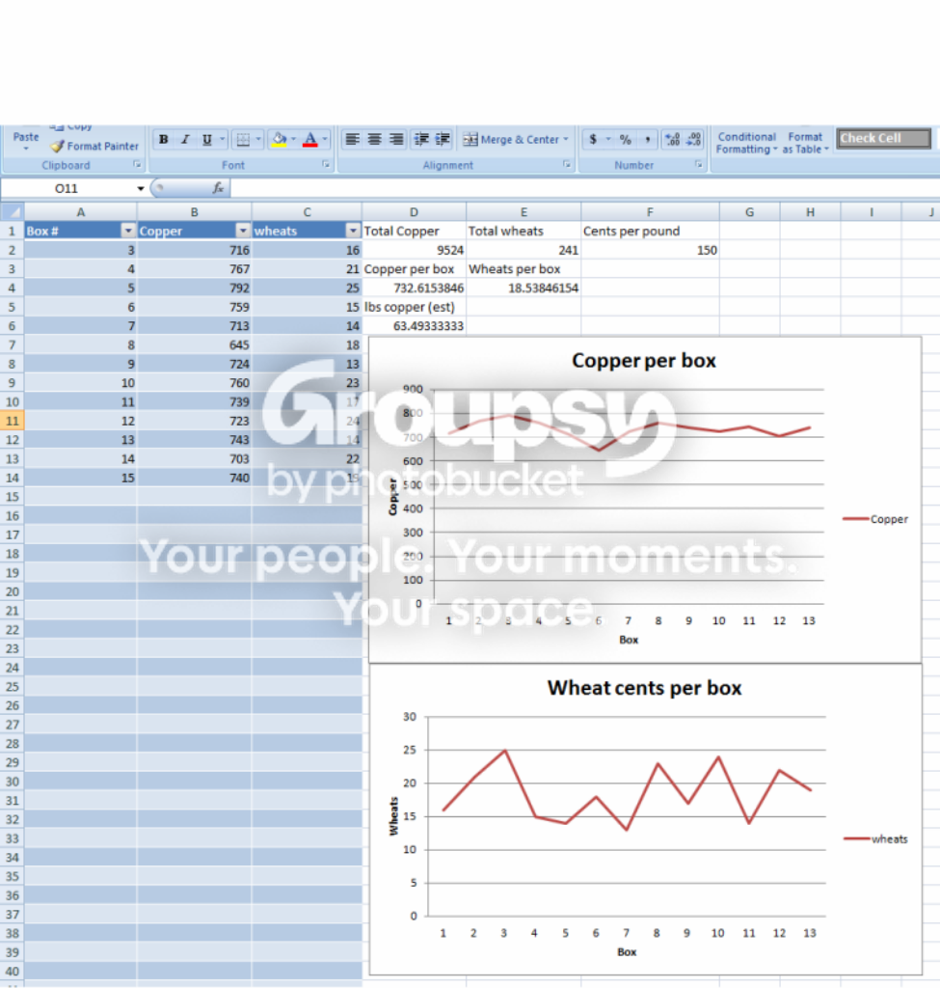
Task: Expand the underline style dropdown arrow
Action: [222, 140]
